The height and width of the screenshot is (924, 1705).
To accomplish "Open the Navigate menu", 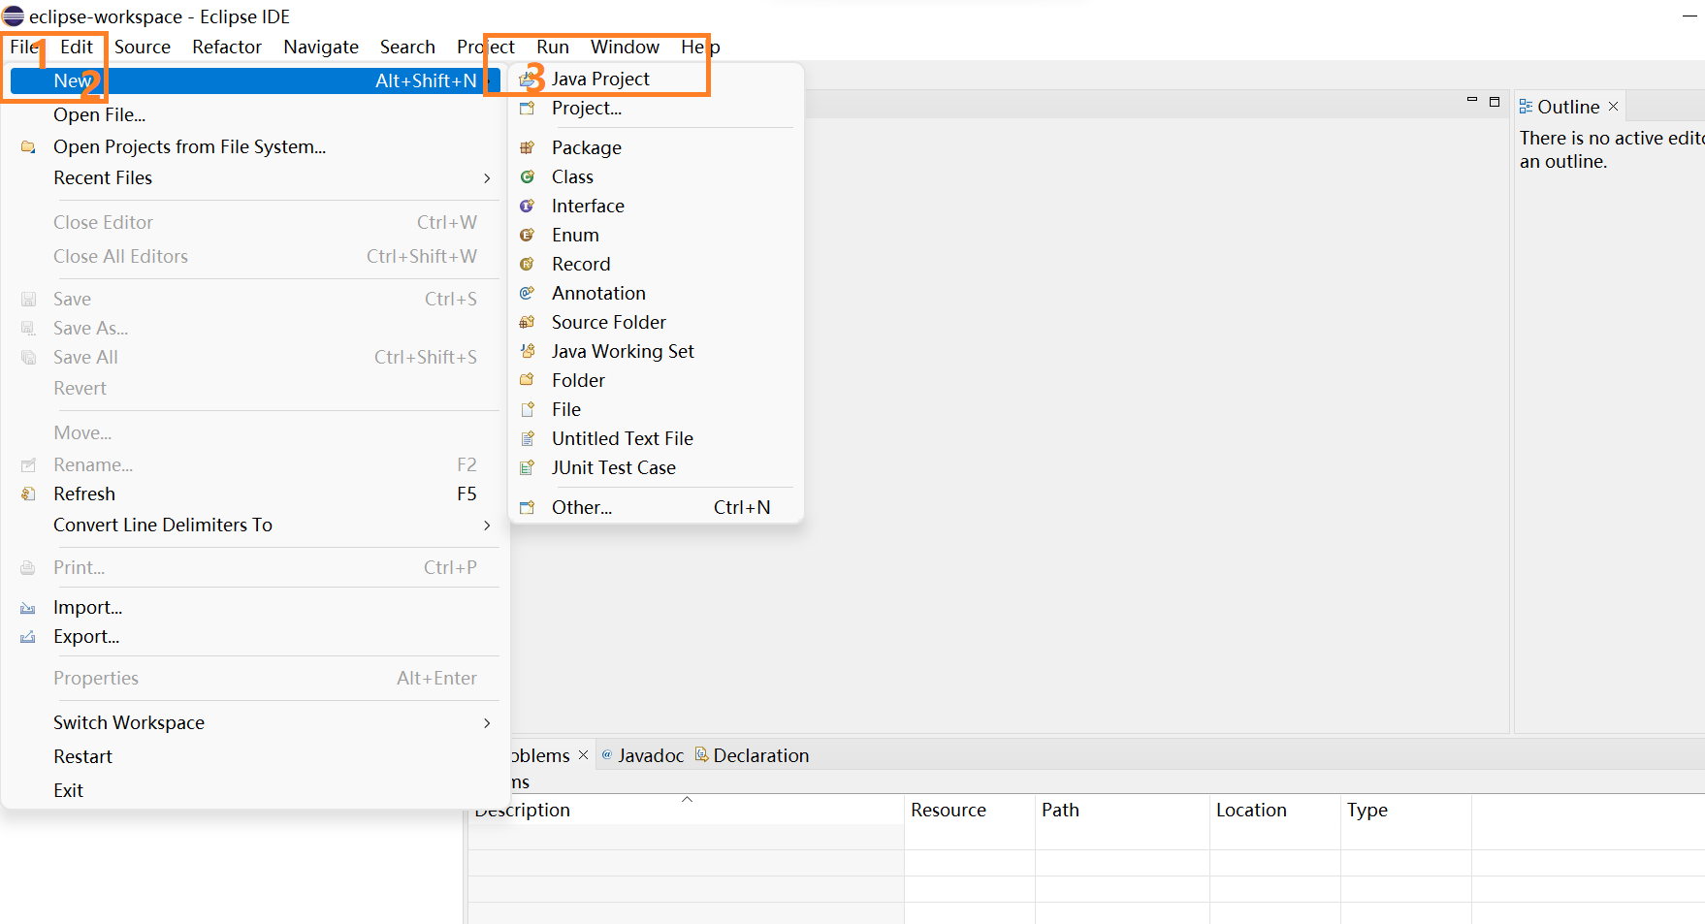I will pyautogui.click(x=321, y=47).
